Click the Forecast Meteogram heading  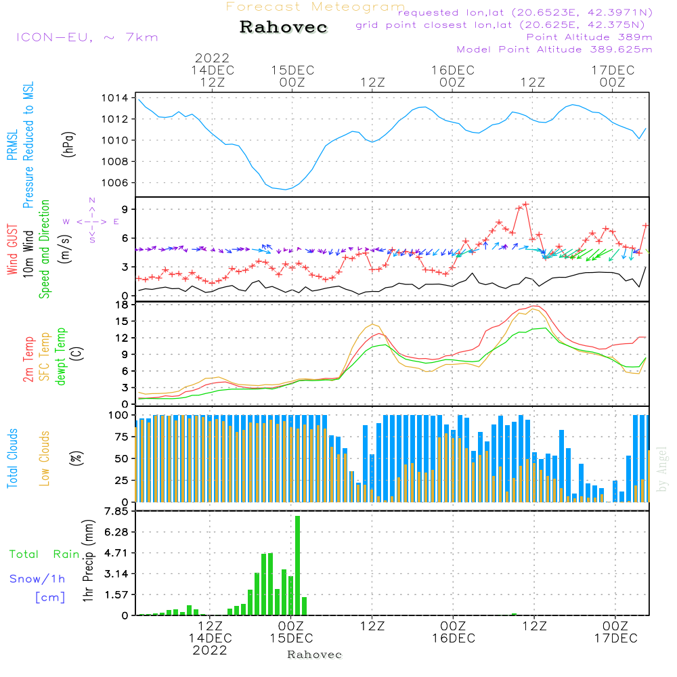coord(315,7)
